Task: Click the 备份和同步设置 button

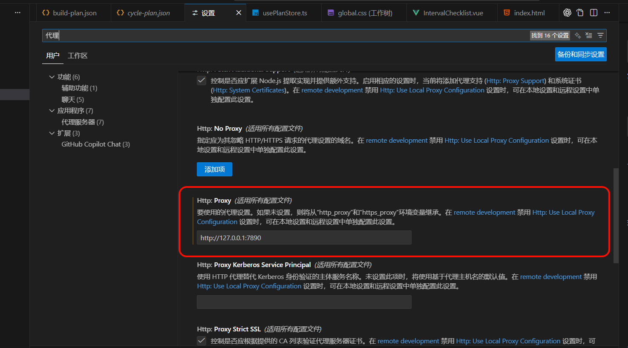Action: (x=581, y=55)
